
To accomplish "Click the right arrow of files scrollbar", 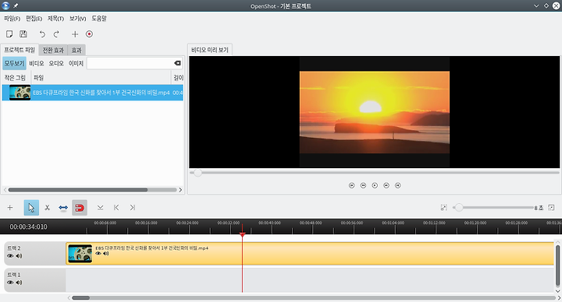I will click(180, 190).
